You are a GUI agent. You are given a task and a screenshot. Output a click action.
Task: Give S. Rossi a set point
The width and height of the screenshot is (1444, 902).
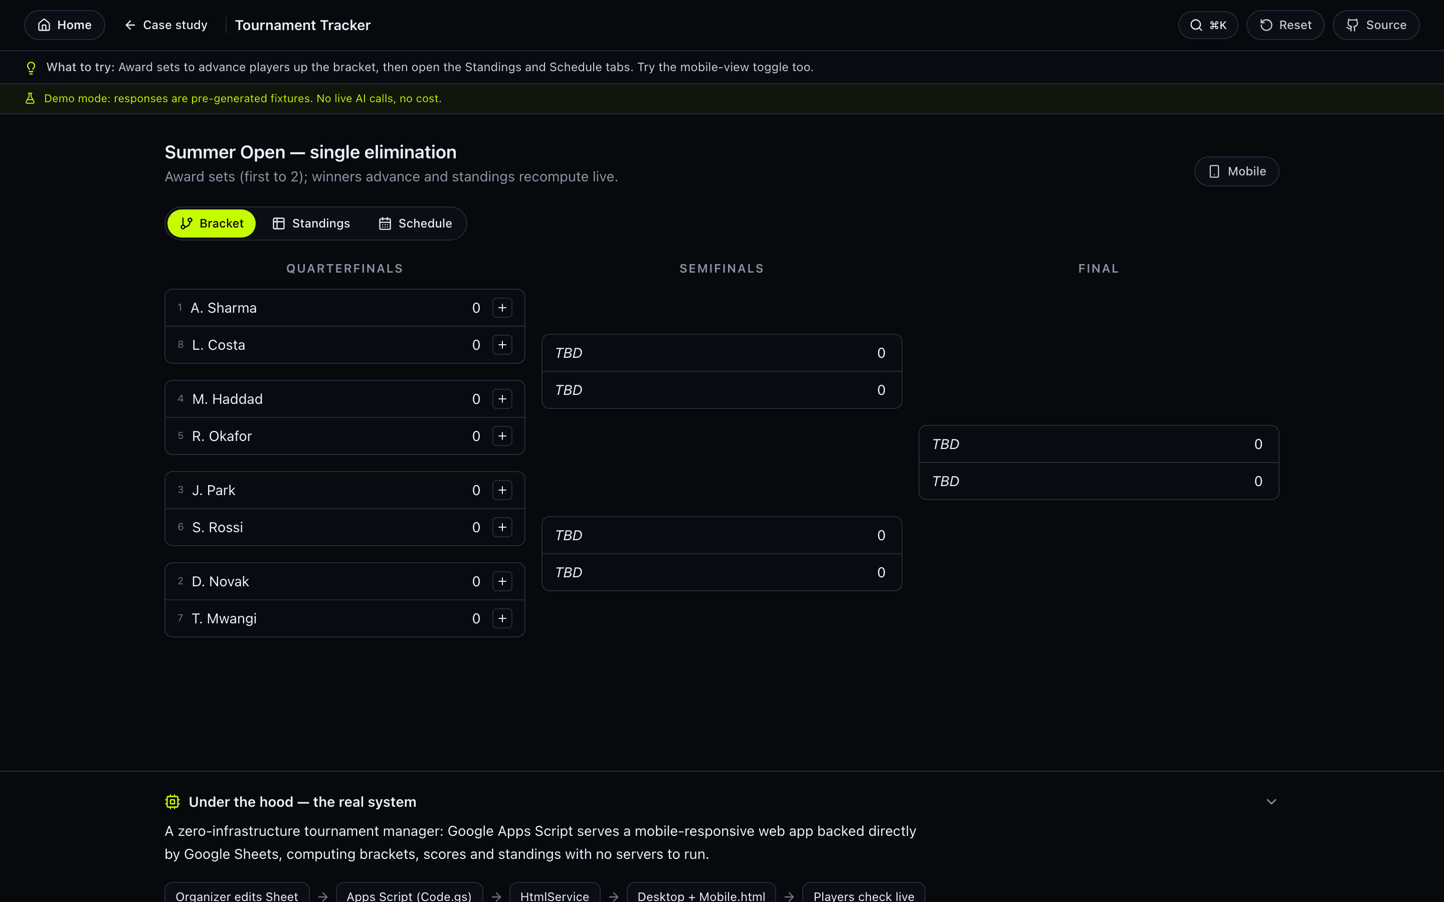pyautogui.click(x=502, y=527)
